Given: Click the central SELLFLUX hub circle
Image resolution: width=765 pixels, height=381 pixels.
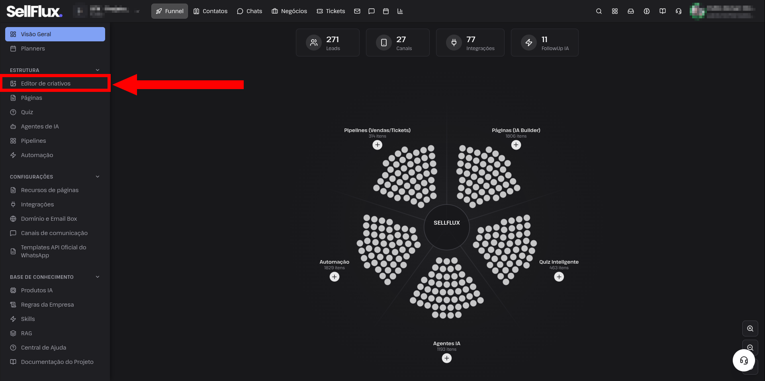Looking at the screenshot, I should (x=447, y=227).
